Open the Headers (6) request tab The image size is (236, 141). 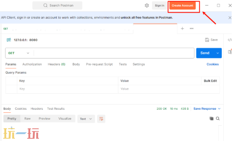[x=56, y=64]
